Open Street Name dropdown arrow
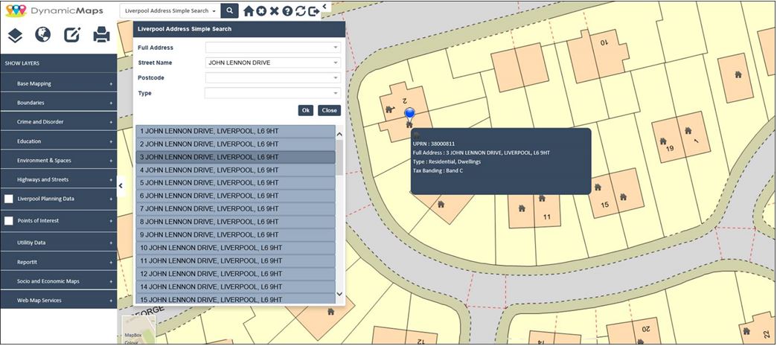The width and height of the screenshot is (777, 346). click(336, 63)
